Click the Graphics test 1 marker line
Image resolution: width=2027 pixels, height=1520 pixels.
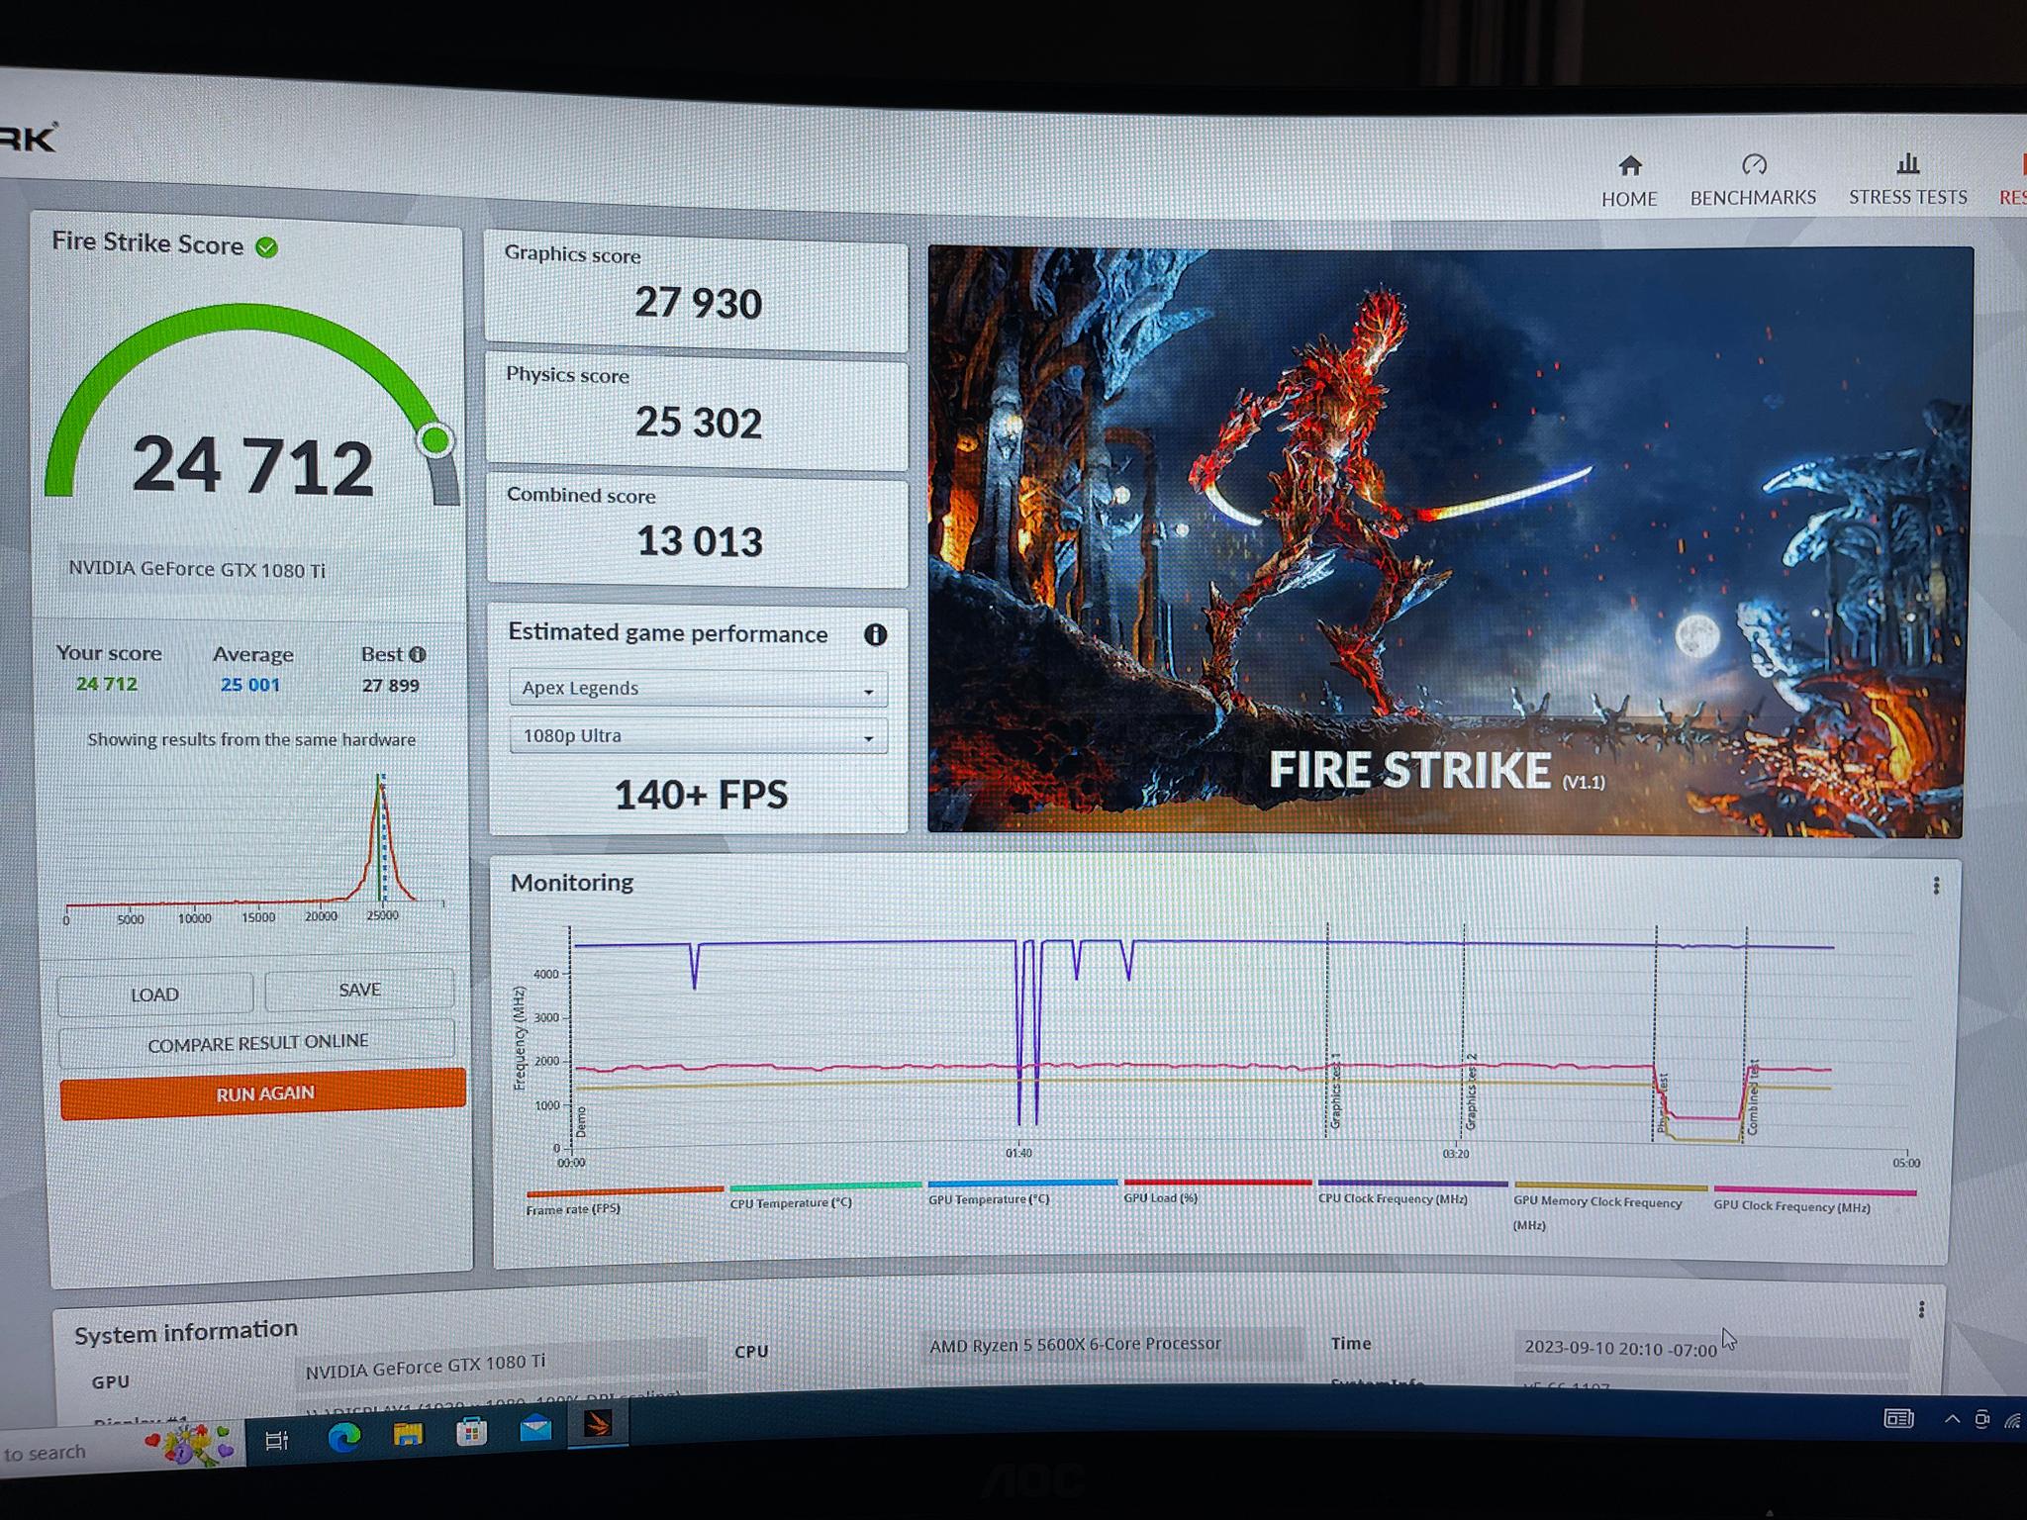[1327, 1029]
